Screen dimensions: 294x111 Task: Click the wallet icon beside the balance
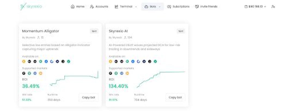click(x=246, y=7)
